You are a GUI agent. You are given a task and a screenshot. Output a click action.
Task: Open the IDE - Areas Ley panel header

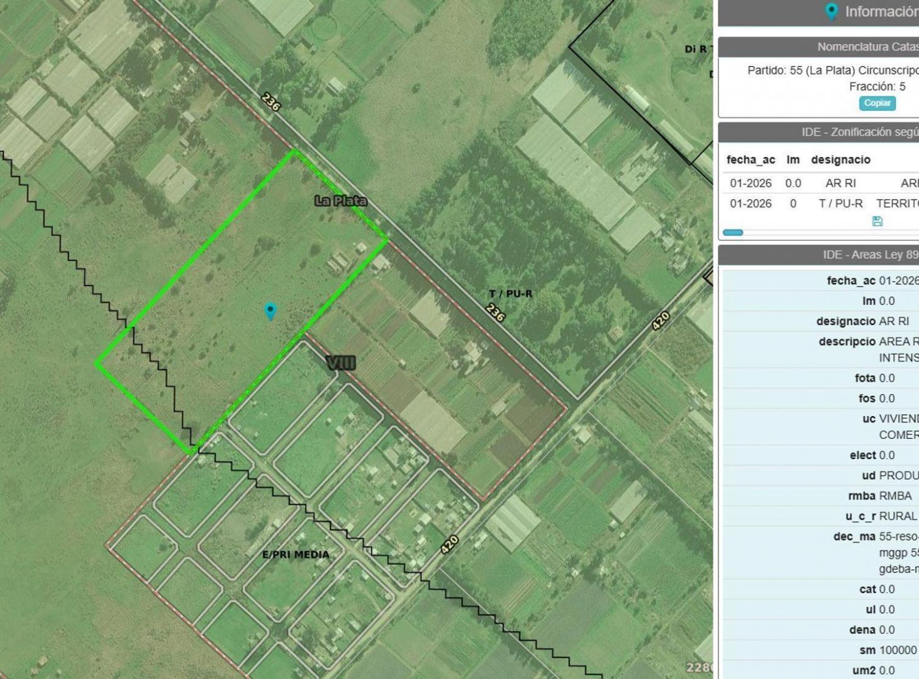(x=819, y=255)
